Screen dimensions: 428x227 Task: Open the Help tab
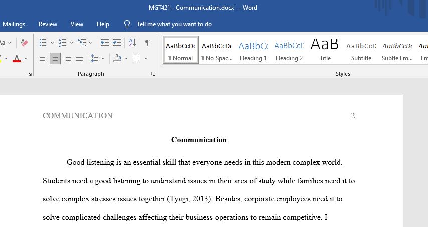pos(103,24)
